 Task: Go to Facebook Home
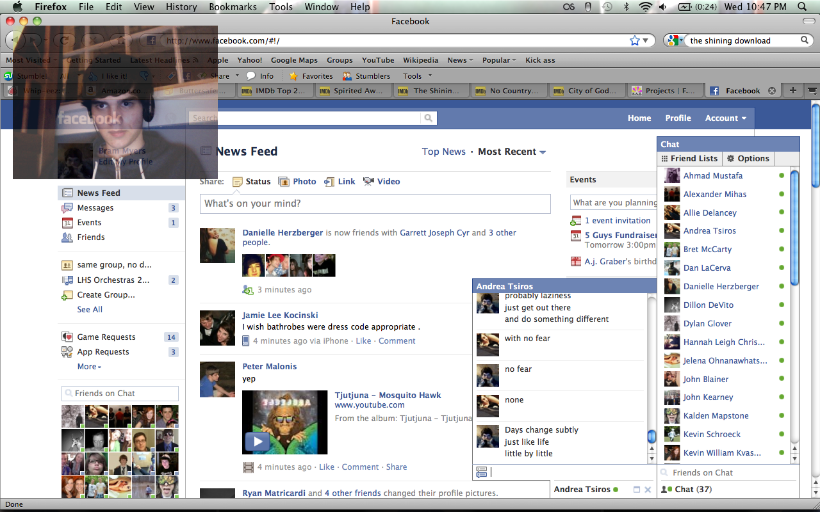click(x=639, y=118)
